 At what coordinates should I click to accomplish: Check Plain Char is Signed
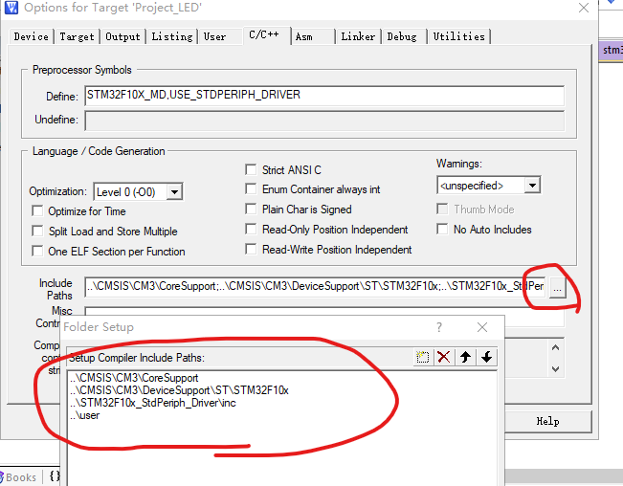[251, 209]
